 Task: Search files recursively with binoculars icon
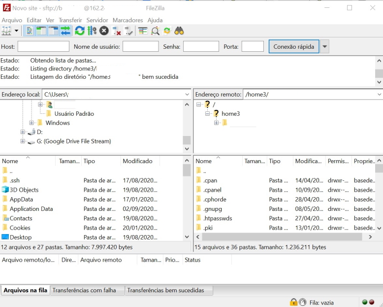click(179, 31)
